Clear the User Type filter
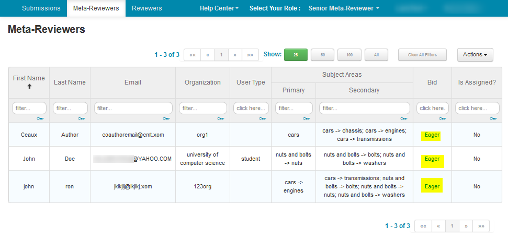Image resolution: width=508 pixels, height=239 pixels. click(262, 118)
